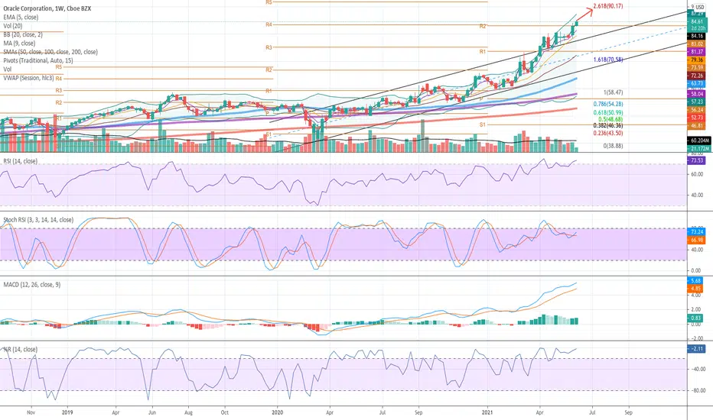The width and height of the screenshot is (713, 420).
Task: Click the Stoch RSI 73.24 value tag
Action: click(x=697, y=231)
